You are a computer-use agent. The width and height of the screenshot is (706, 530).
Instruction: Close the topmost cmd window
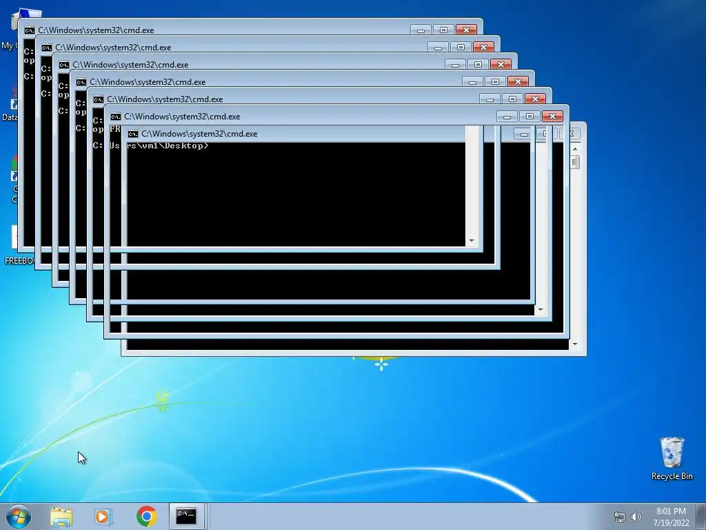click(466, 30)
